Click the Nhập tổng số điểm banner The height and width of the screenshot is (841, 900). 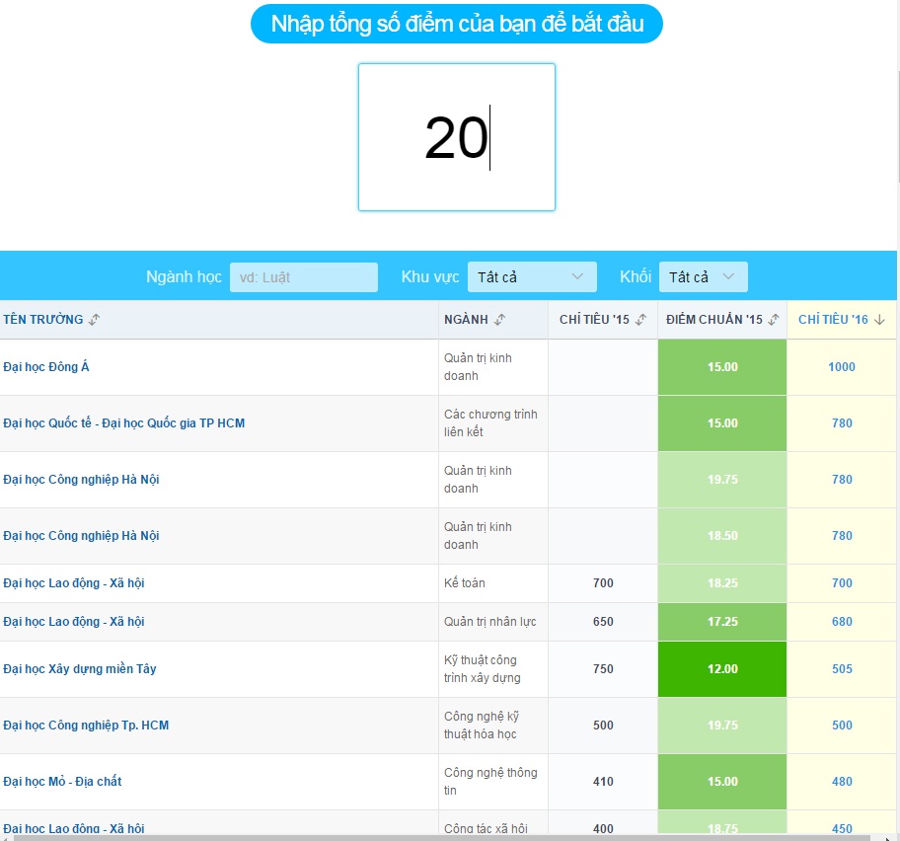point(456,24)
